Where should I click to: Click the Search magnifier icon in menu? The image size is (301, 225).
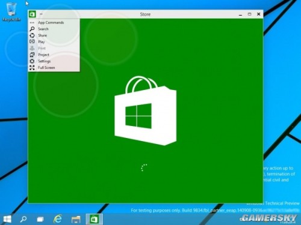coord(32,29)
